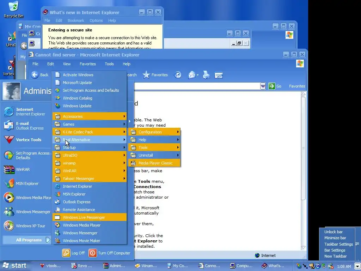Click the History toolbar icon in Internet Explorer
Viewport: 361px width, 271px height.
pyautogui.click(x=178, y=75)
